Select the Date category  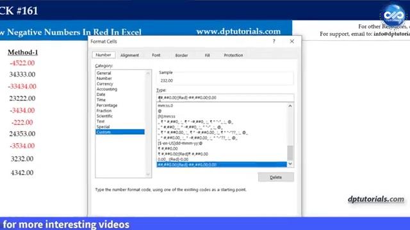pyautogui.click(x=101, y=95)
